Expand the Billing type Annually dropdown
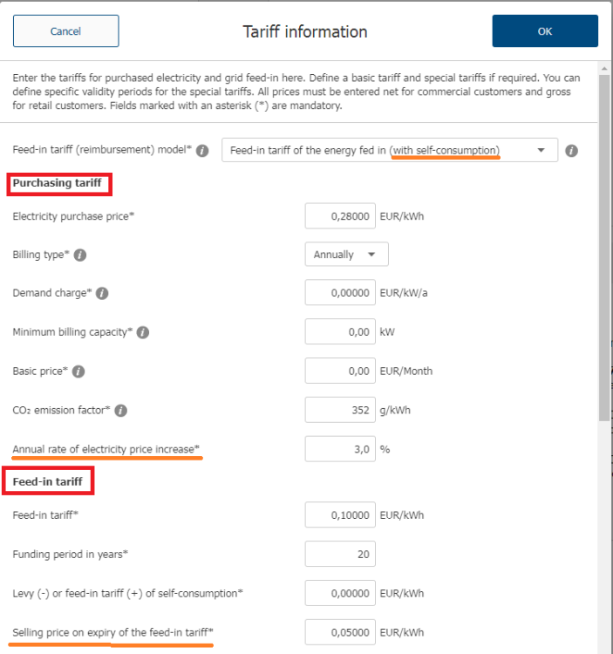This screenshot has height=654, width=613. tap(346, 255)
